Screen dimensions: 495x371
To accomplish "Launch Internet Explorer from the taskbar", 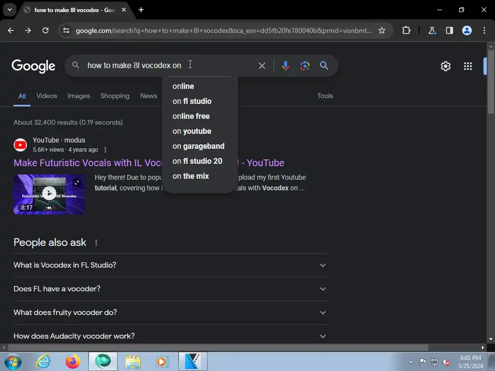I will click(x=43, y=361).
